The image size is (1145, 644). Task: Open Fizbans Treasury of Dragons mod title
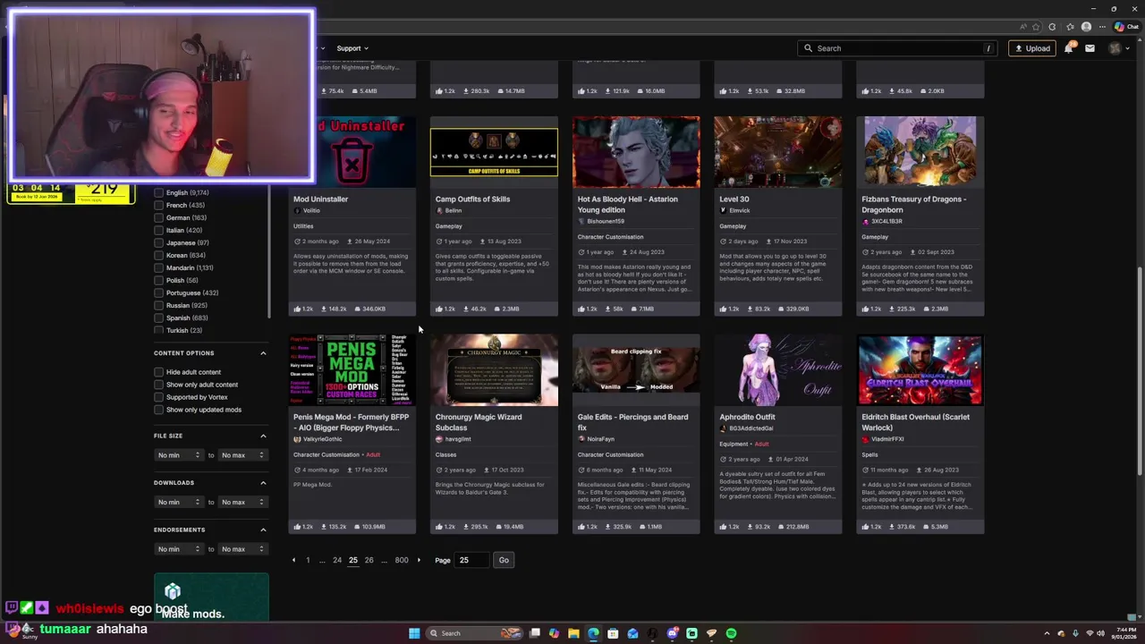913,204
